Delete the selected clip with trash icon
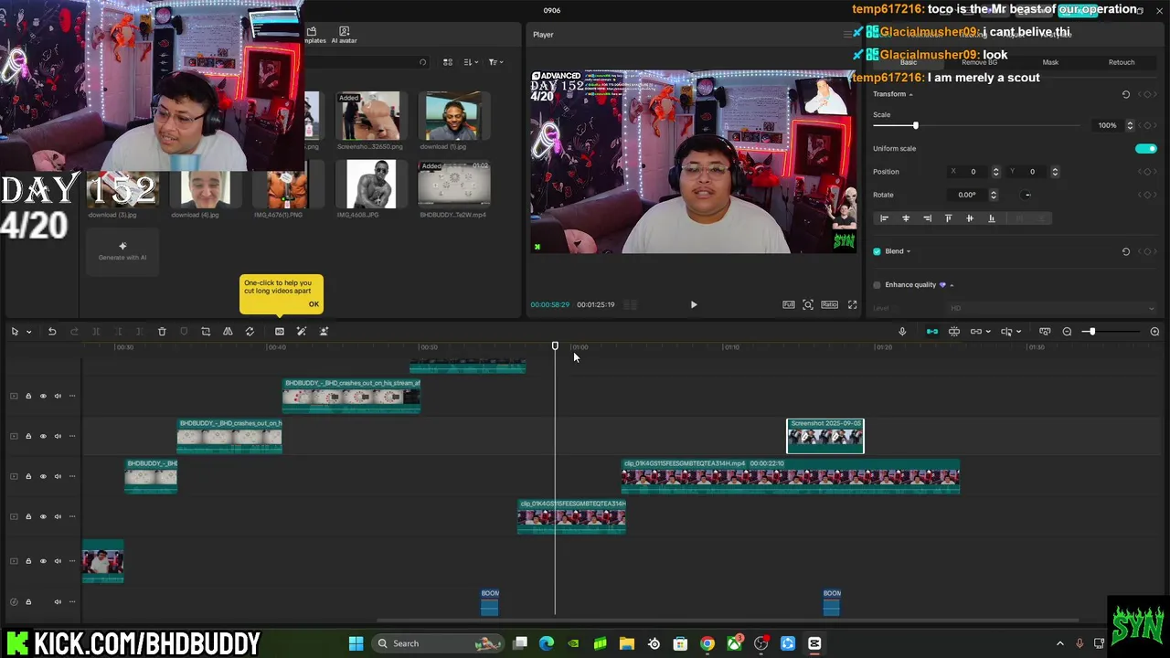 (x=162, y=332)
